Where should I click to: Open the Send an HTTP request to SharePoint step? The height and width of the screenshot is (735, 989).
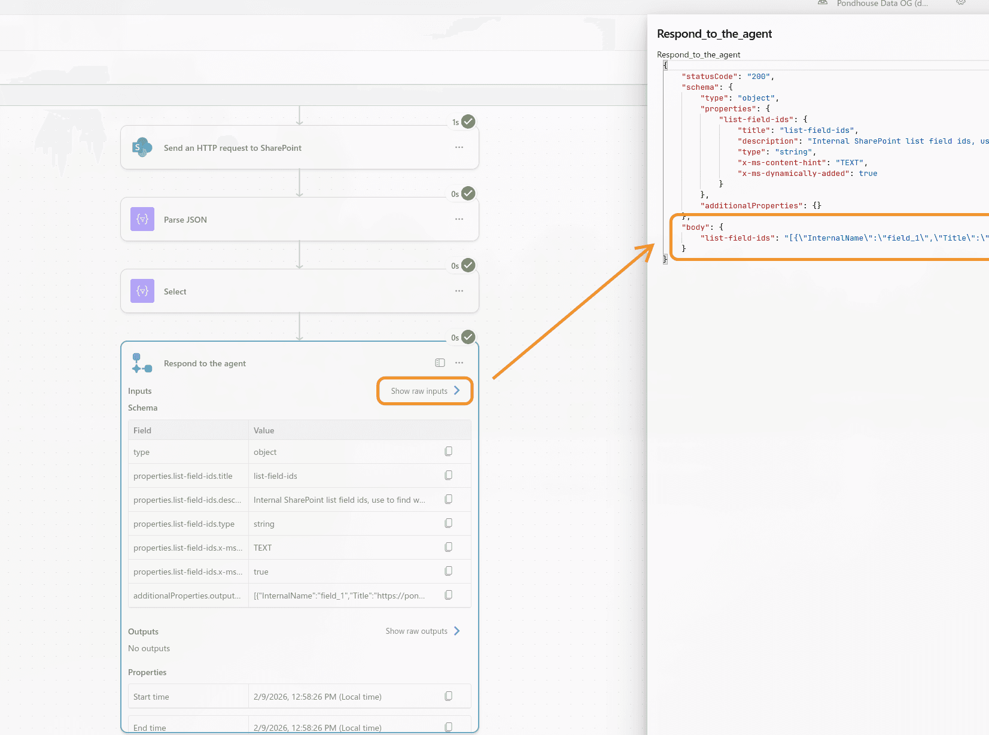click(x=232, y=148)
